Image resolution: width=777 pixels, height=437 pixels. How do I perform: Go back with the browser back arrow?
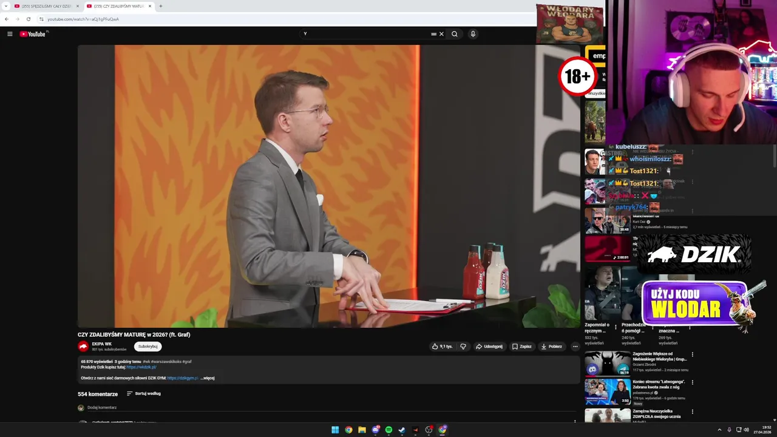click(7, 19)
